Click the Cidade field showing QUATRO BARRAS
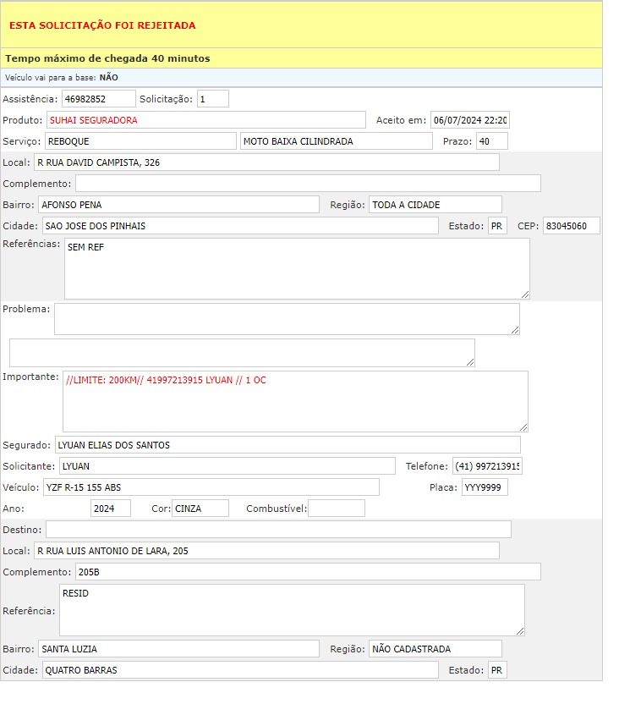619x704 pixels. coord(240,670)
